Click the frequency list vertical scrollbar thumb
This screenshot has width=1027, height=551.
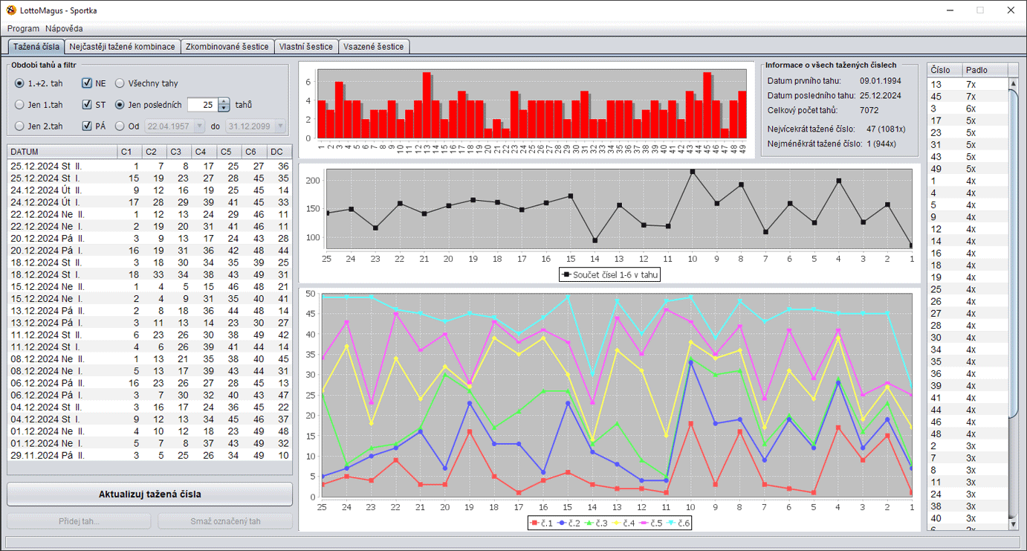click(x=1014, y=253)
